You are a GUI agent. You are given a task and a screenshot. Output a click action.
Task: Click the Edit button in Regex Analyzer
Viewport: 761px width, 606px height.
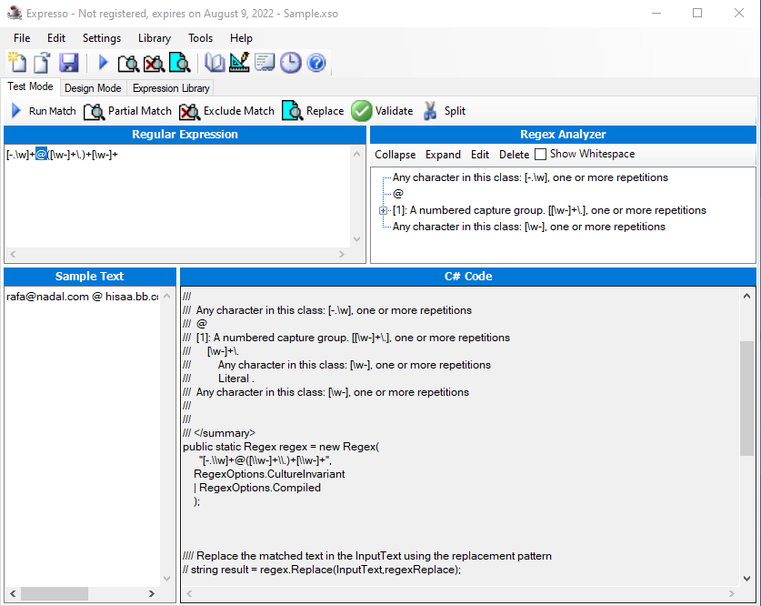tap(479, 154)
